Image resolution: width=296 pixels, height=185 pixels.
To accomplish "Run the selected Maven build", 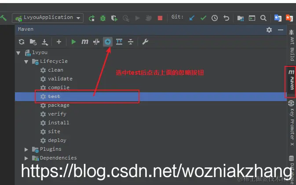I will pyautogui.click(x=73, y=42).
